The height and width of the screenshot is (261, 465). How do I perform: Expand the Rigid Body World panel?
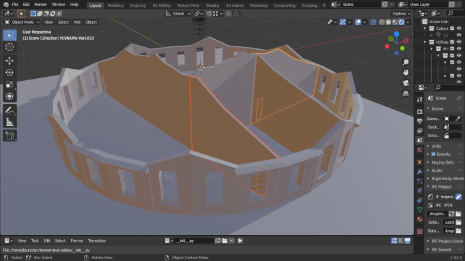pos(445,179)
